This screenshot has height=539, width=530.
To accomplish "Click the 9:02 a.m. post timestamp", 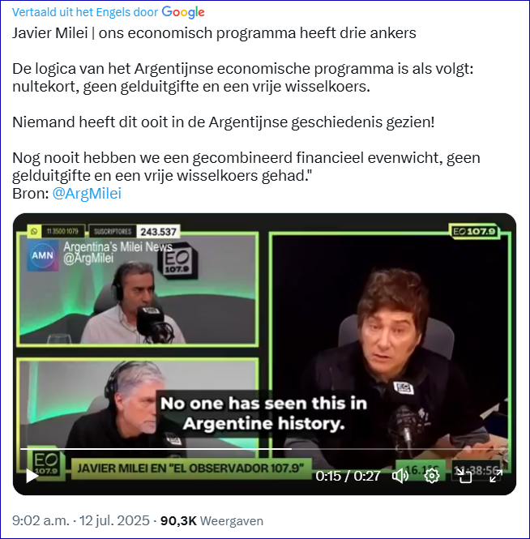I will coord(41,520).
